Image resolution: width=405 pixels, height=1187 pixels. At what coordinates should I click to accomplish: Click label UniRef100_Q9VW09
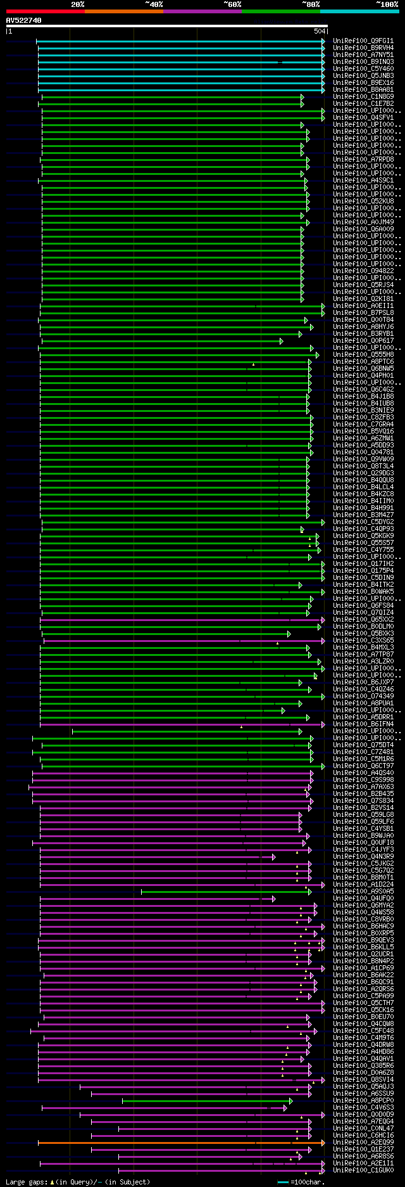(363, 459)
